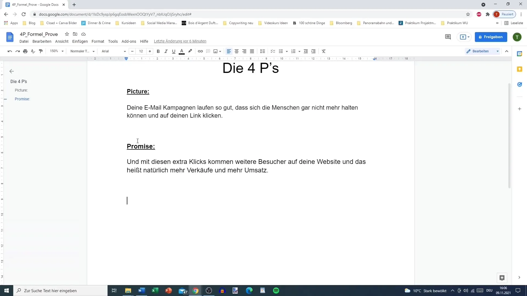Justify the text alignment
This screenshot has width=527, height=296.
coord(252,51)
